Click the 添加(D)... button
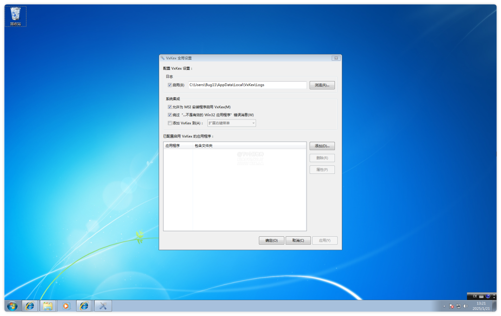The width and height of the screenshot is (501, 316). tap(322, 146)
